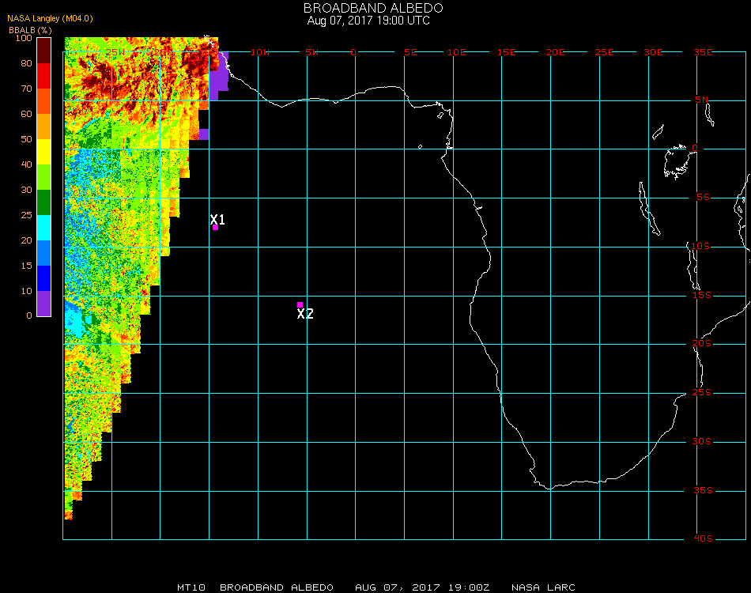Click the 20E longitude label
The width and height of the screenshot is (751, 593).
[x=556, y=52]
